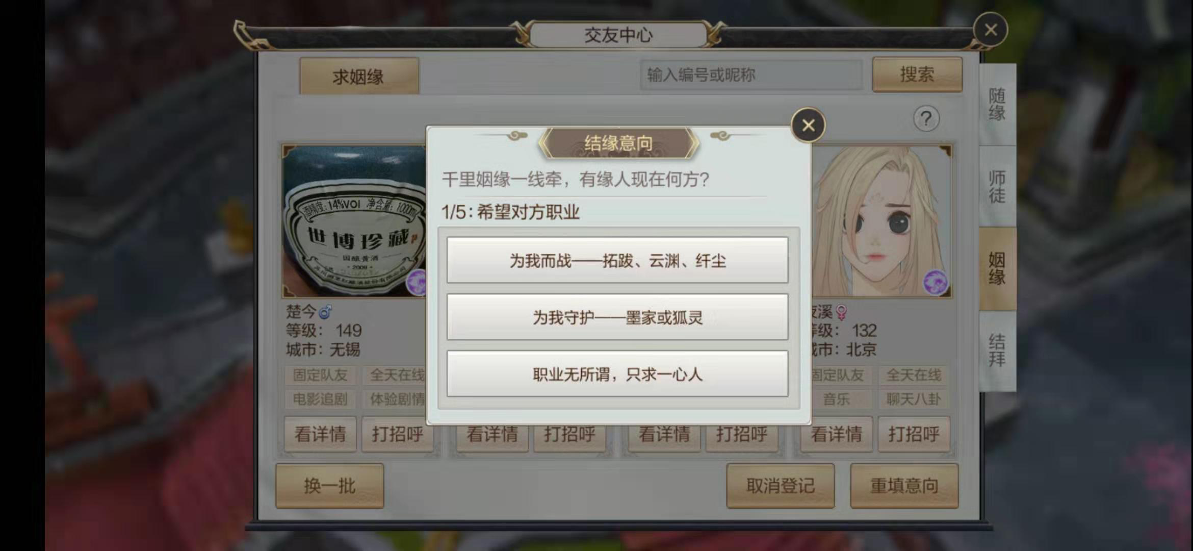Image resolution: width=1193 pixels, height=551 pixels.
Task: Click the question mark help icon
Action: [926, 119]
